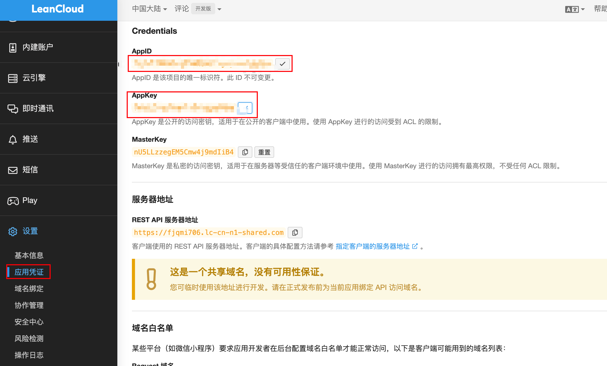
Task: Reset the MasterKey with 重置
Action: click(x=264, y=152)
